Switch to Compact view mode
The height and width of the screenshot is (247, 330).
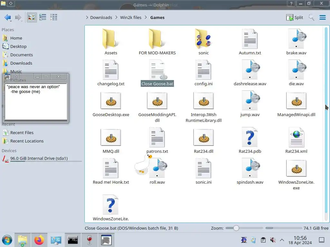pyautogui.click(x=43, y=17)
